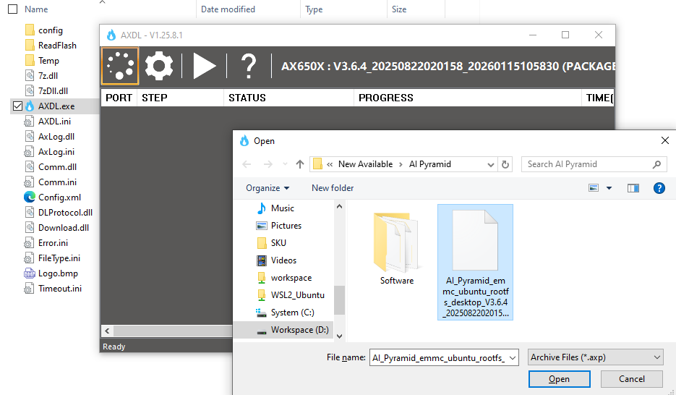Select WSL2_Ubuntu in the navigation pane
Image resolution: width=676 pixels, height=395 pixels.
point(297,295)
